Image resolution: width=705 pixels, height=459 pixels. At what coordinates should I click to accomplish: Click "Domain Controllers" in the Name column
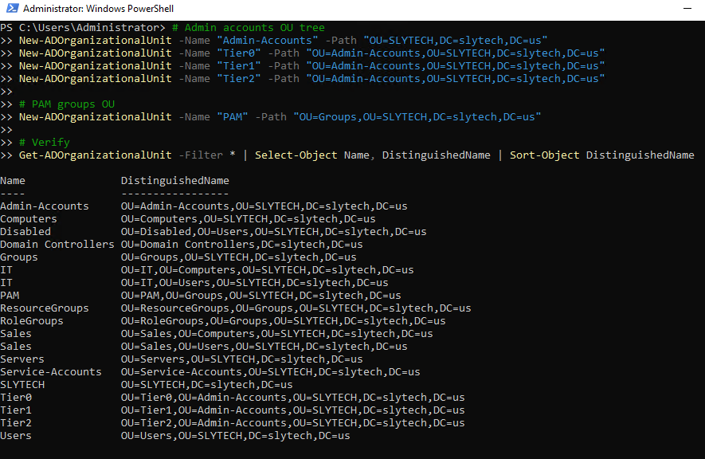(x=57, y=245)
